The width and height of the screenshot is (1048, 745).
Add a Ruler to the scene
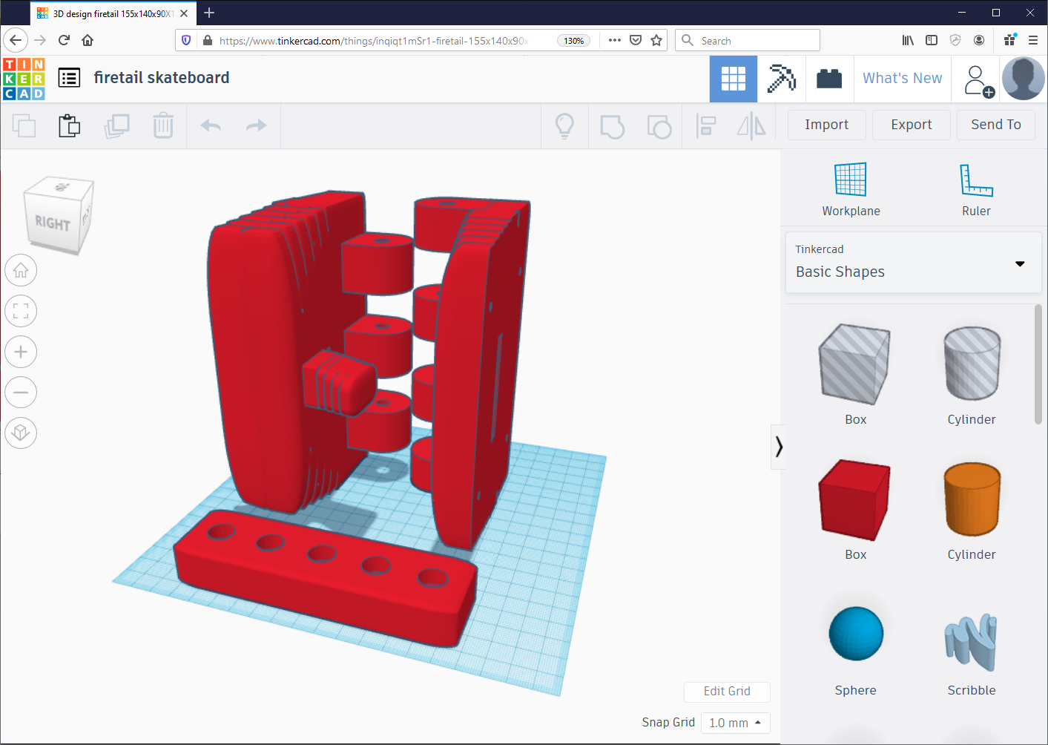point(975,187)
